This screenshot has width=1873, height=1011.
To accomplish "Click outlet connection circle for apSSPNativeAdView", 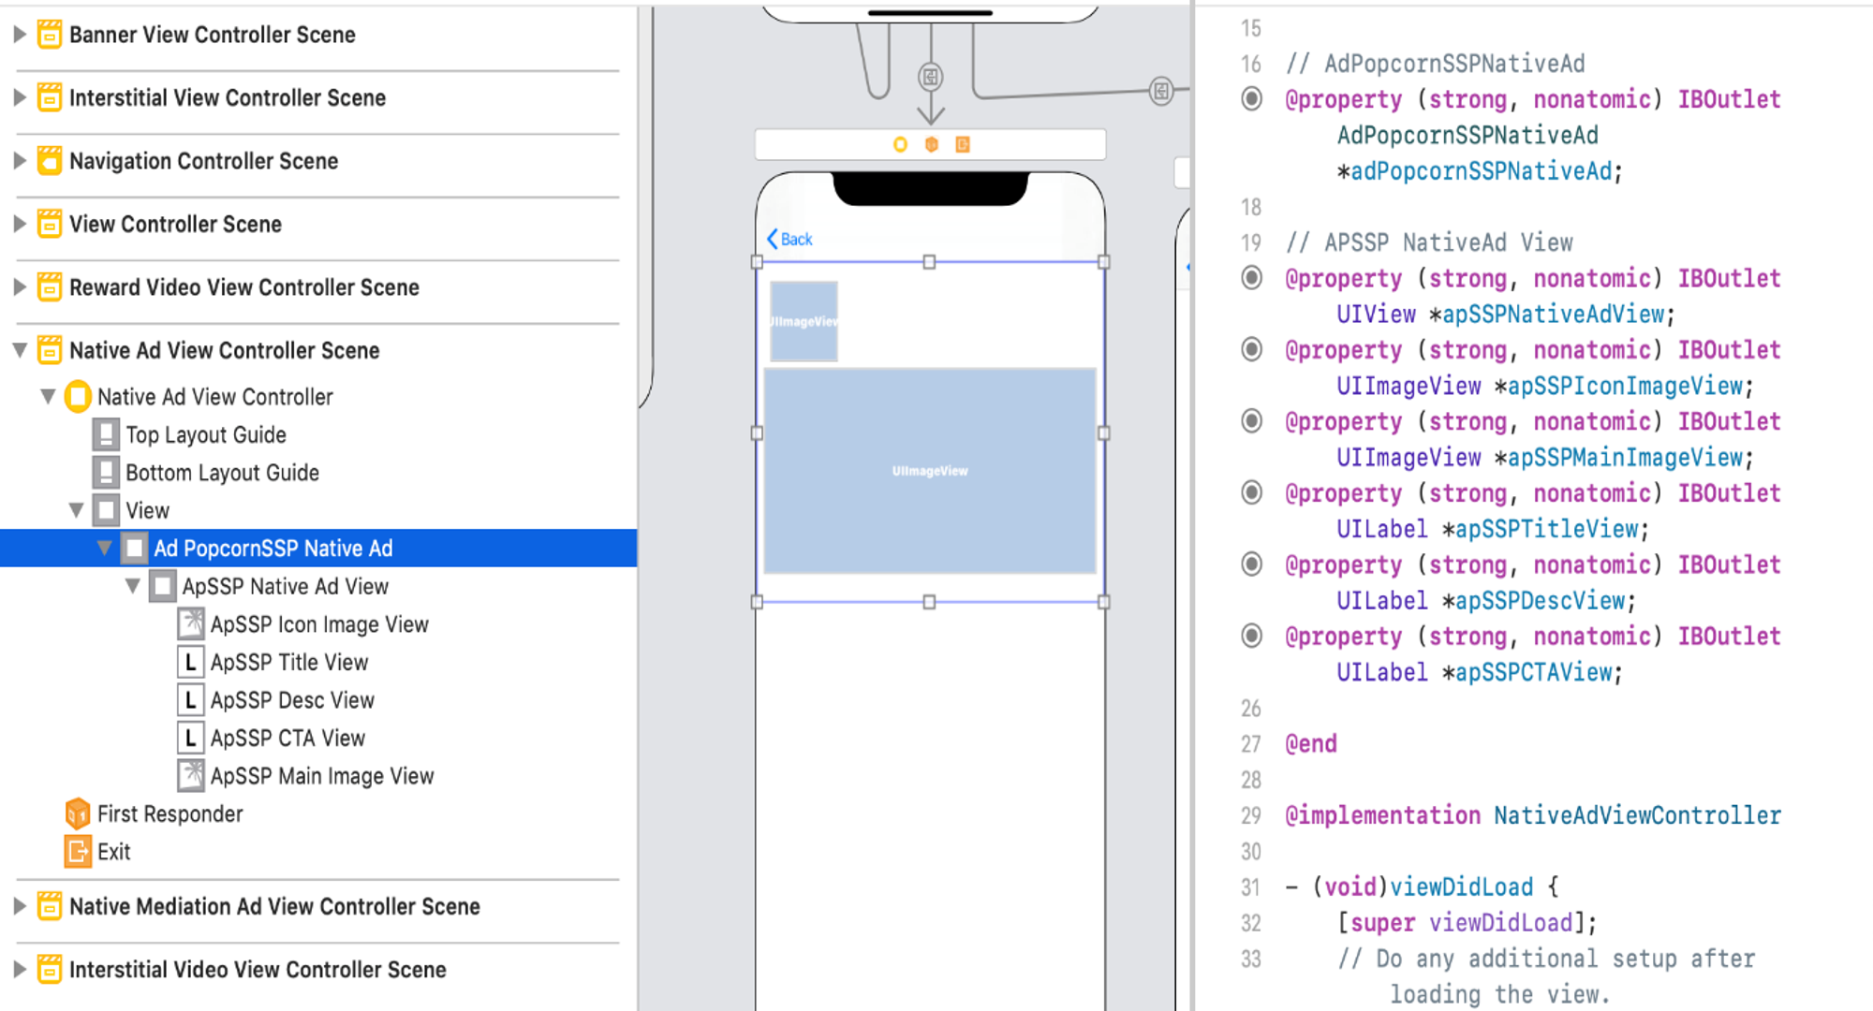I will tap(1251, 278).
